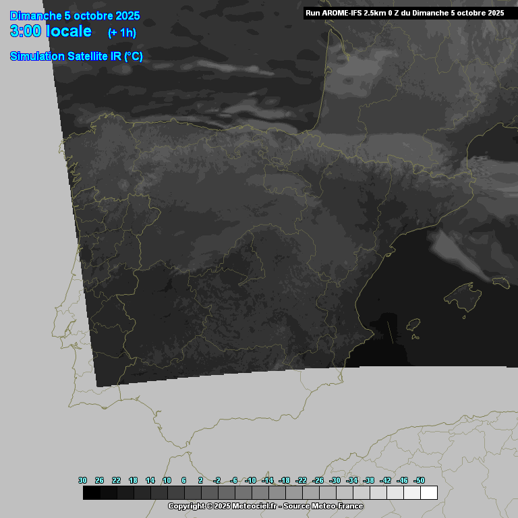This screenshot has width=518, height=518.
Task: Click the "(+ 1h)" forecast offset label
Action: (x=121, y=33)
